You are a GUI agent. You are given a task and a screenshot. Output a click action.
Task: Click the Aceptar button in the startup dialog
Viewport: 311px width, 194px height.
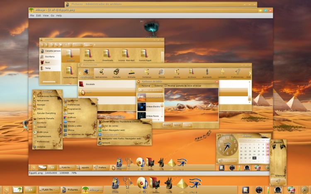(x=167, y=125)
